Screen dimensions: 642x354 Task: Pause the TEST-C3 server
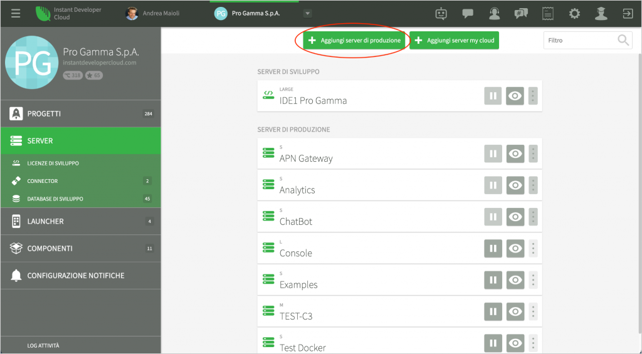[493, 311]
